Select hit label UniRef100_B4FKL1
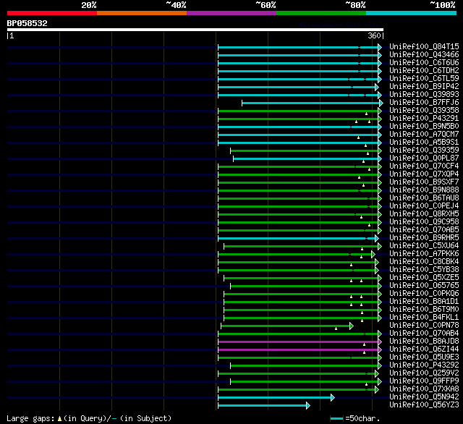The height and width of the screenshot is (424, 463). point(424,318)
